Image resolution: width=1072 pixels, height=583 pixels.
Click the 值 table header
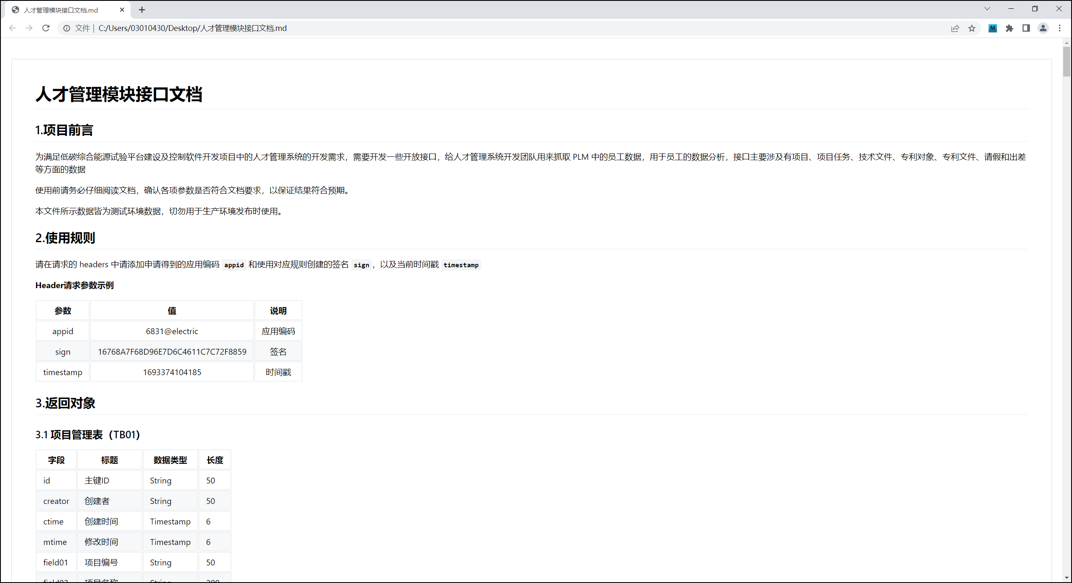click(x=172, y=311)
